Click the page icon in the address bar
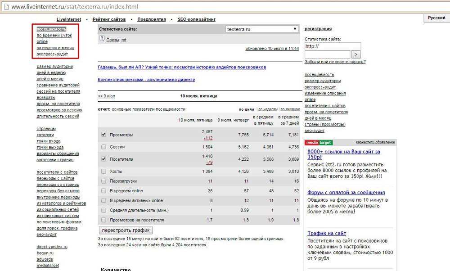Screen dimensions: 450x271 [6, 7]
